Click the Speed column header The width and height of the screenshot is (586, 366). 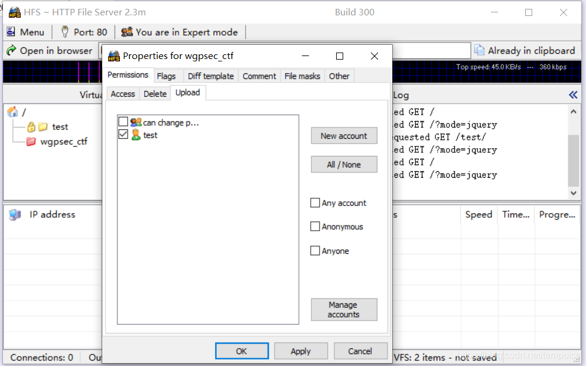point(478,214)
